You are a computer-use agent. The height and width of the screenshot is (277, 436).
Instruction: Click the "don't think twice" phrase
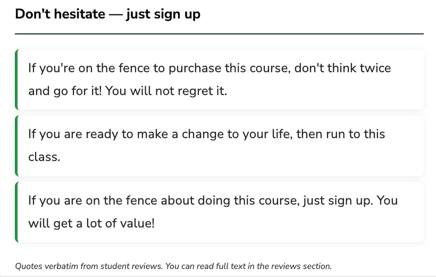click(342, 68)
